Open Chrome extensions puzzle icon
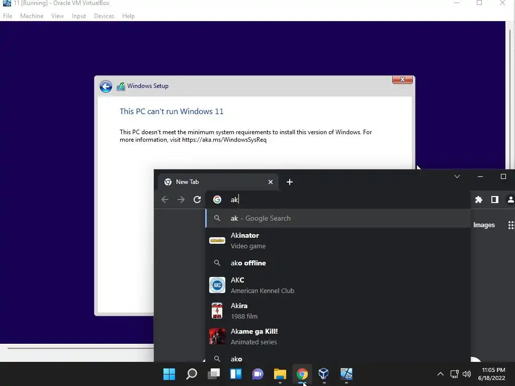This screenshot has width=515, height=386. 479,200
